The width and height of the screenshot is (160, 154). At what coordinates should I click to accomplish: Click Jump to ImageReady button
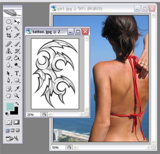[x=12, y=138]
